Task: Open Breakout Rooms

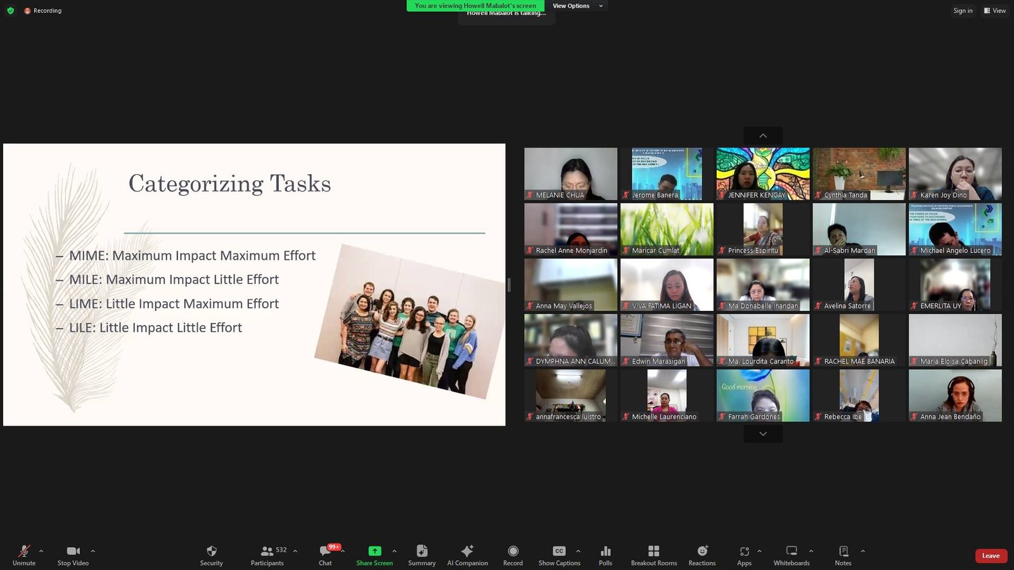Action: [x=653, y=555]
